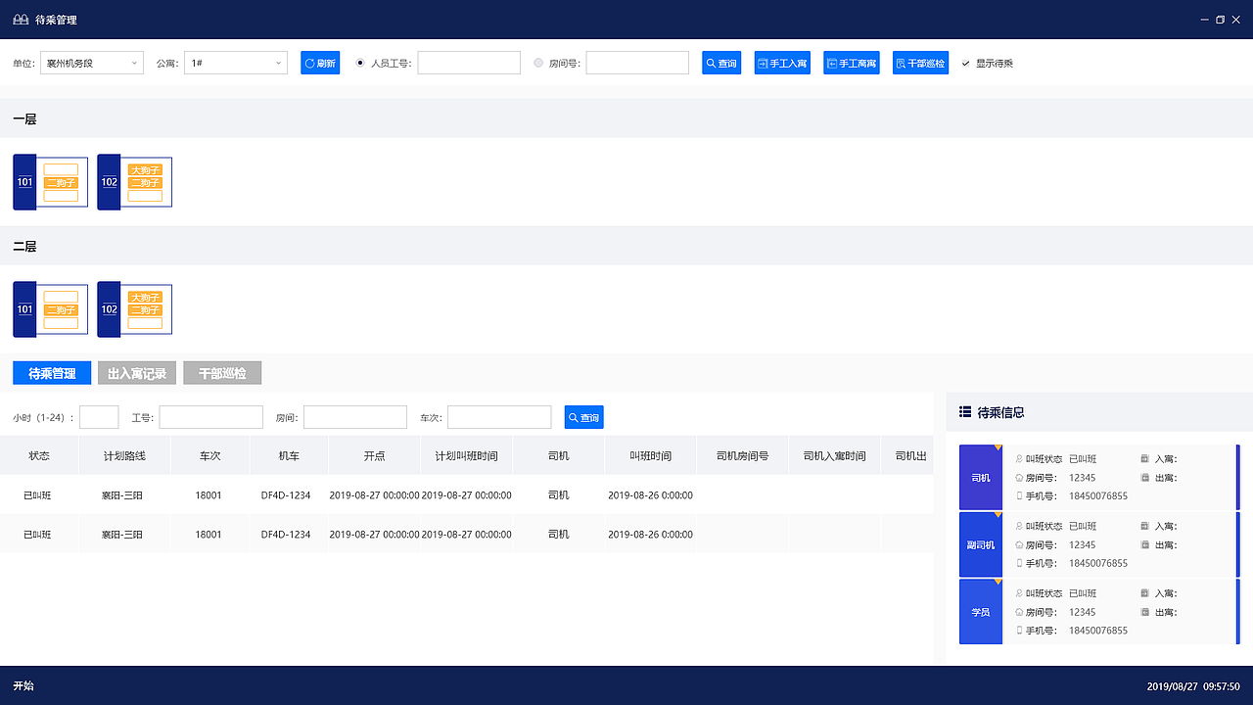
Task: Click the 工号 filter input
Action: point(211,417)
